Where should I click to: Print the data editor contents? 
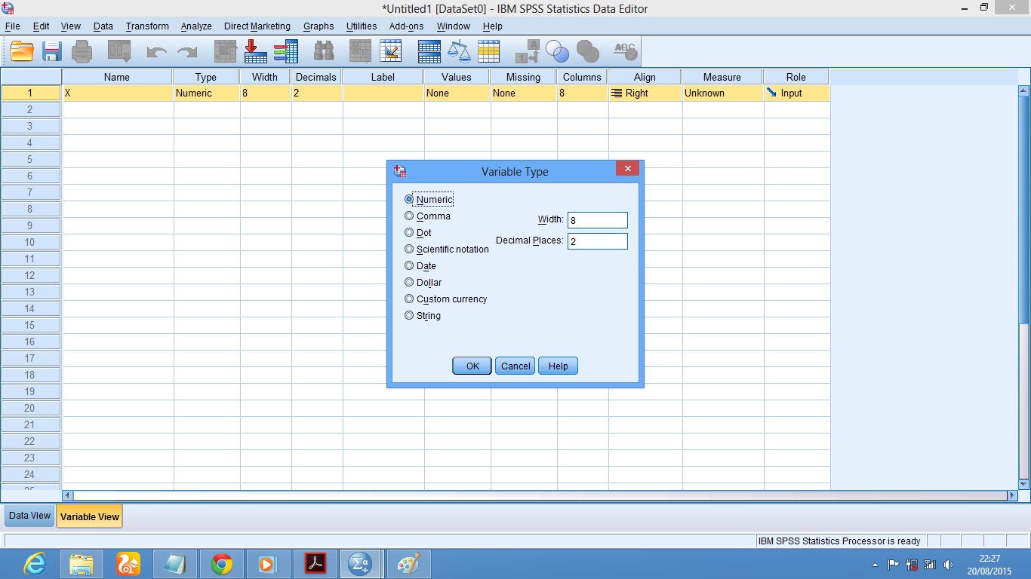coord(82,51)
